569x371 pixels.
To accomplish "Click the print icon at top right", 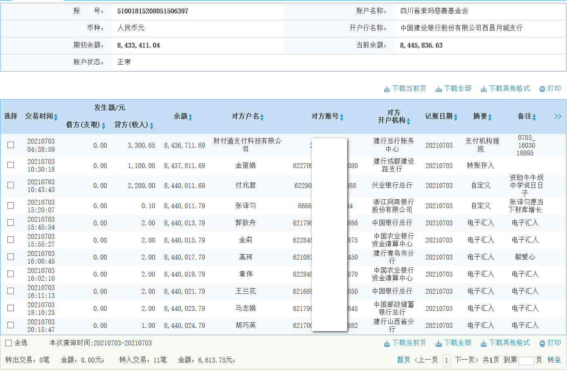I will tap(542, 88).
